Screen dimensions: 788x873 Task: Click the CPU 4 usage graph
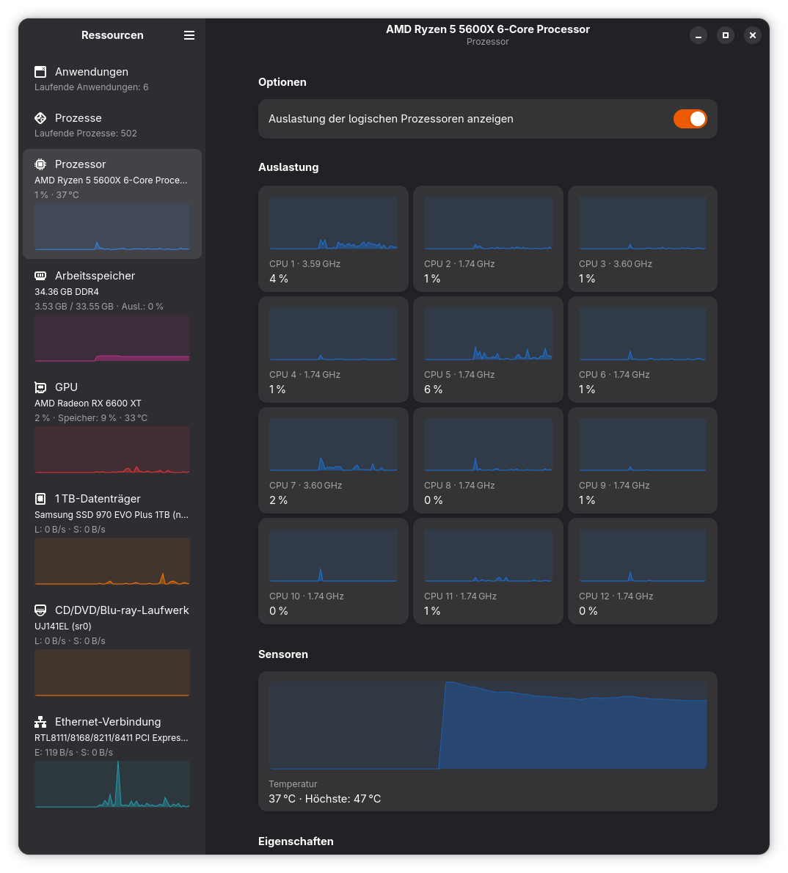(x=333, y=334)
